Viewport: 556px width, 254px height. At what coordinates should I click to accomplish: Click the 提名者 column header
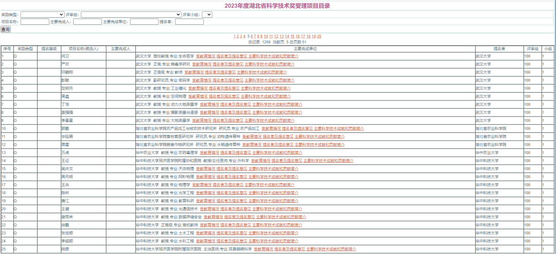pos(499,48)
